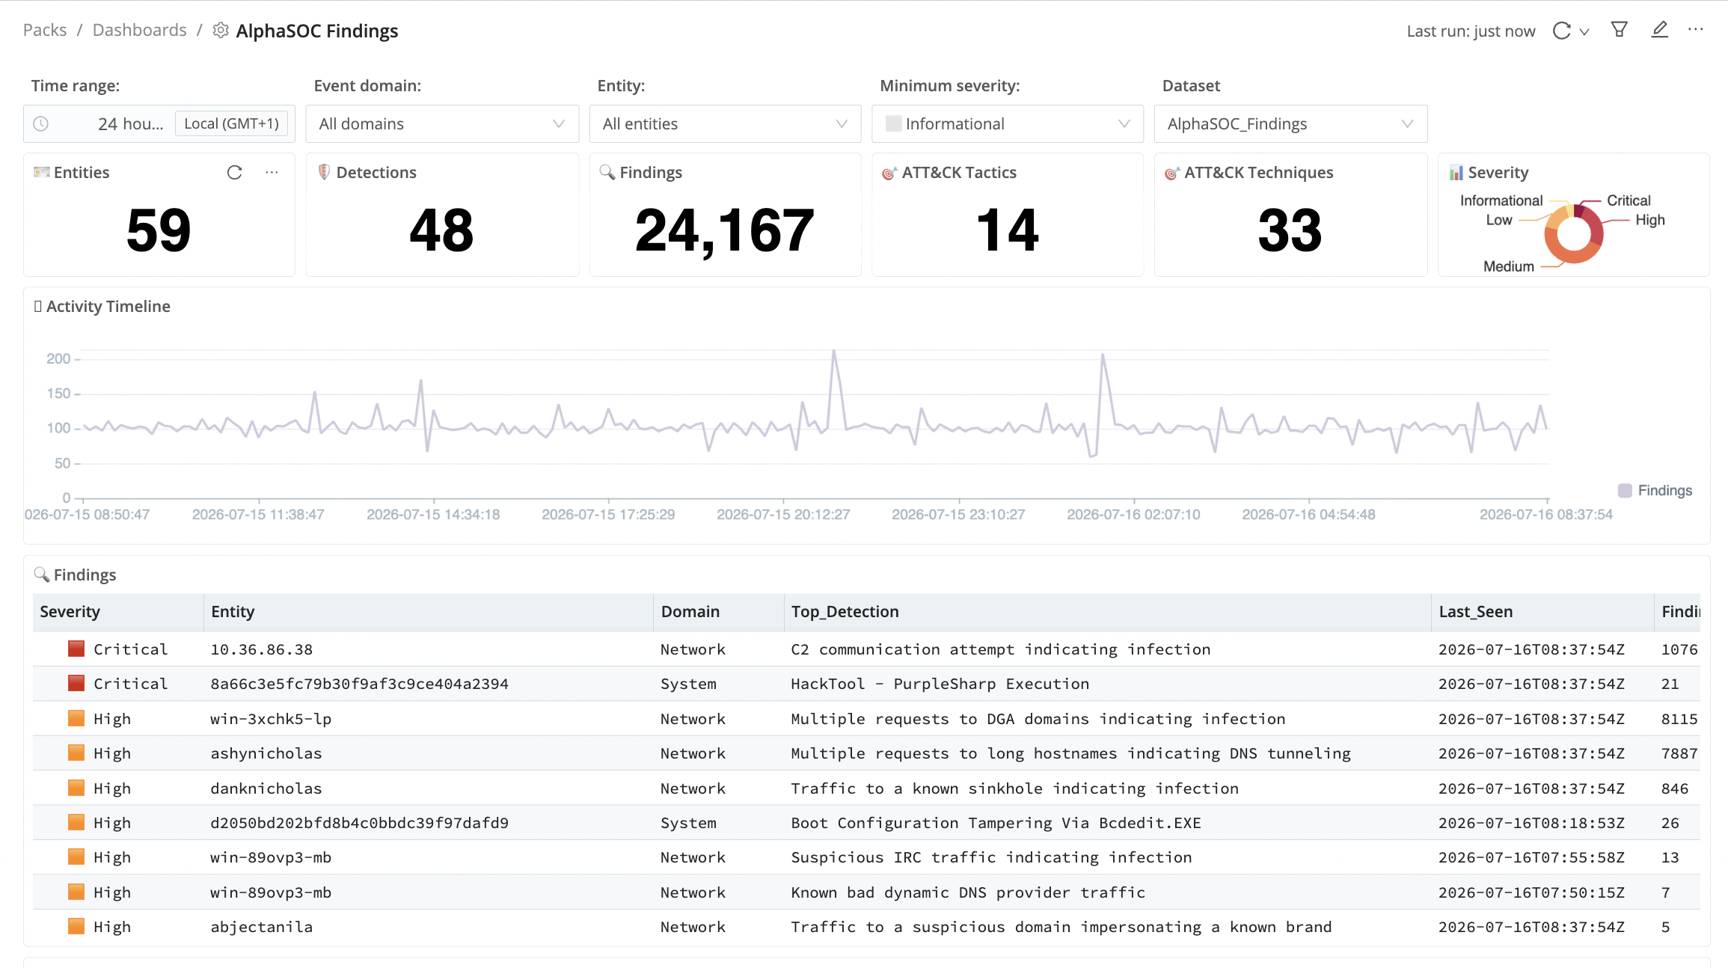
Task: Click last seen 2026-07-16T07:55:58Z
Action: [1531, 857]
